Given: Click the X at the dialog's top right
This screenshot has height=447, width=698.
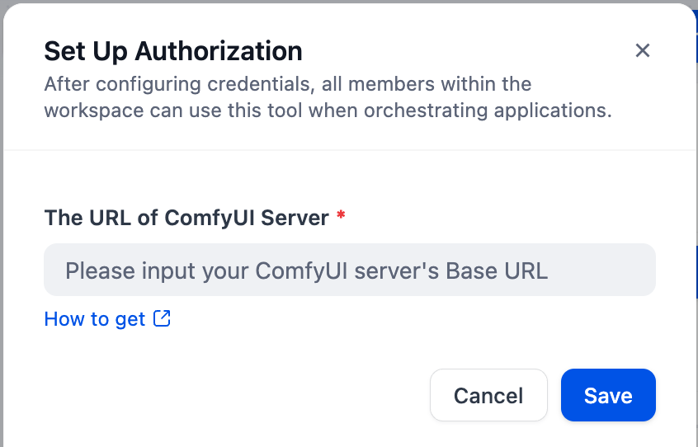Looking at the screenshot, I should tap(643, 50).
